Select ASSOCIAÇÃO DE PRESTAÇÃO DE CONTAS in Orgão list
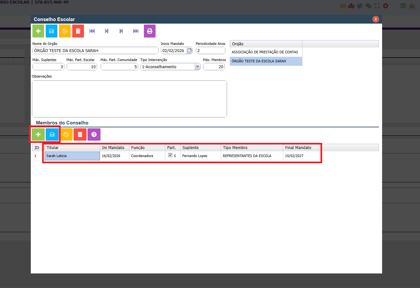 coord(265,52)
